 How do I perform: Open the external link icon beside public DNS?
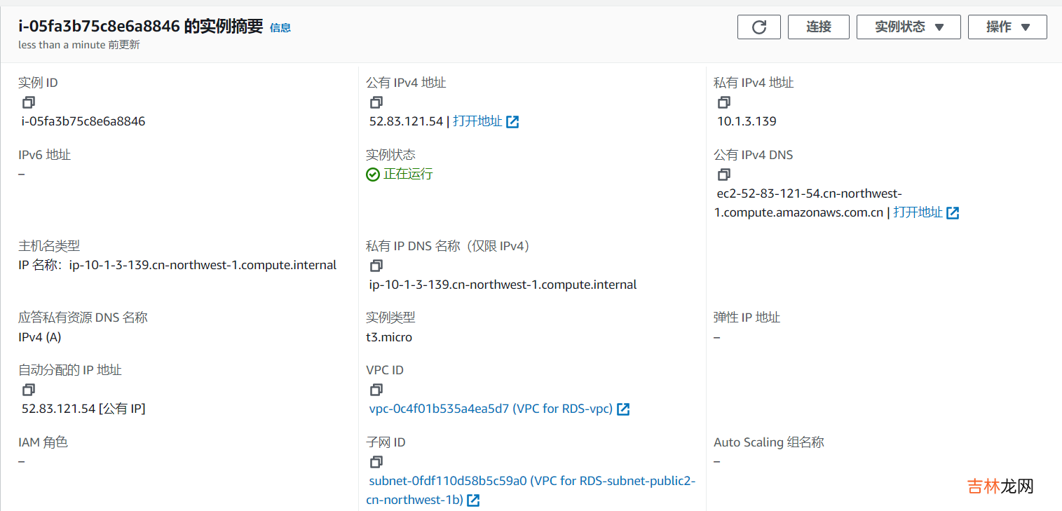(x=953, y=213)
